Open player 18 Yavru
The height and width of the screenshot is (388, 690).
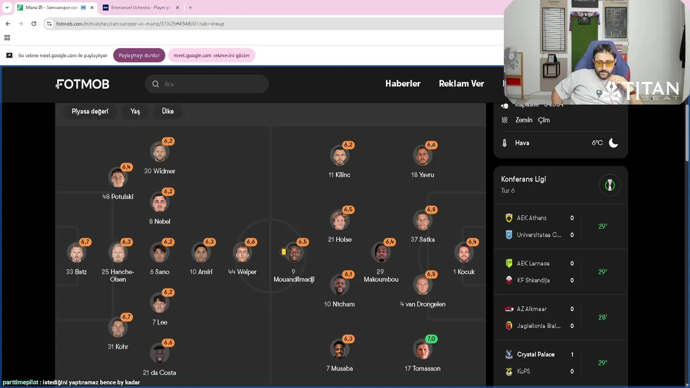pos(423,161)
